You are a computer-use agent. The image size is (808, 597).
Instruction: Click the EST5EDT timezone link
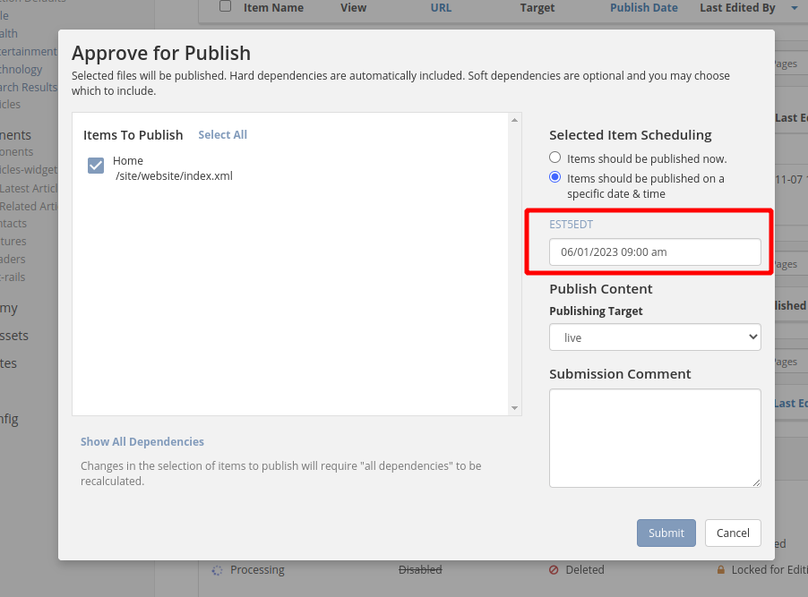[x=571, y=224]
